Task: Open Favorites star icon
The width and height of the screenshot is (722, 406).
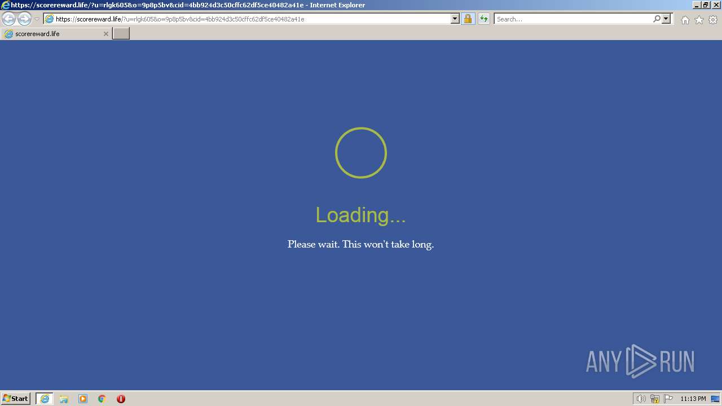Action: (x=699, y=20)
